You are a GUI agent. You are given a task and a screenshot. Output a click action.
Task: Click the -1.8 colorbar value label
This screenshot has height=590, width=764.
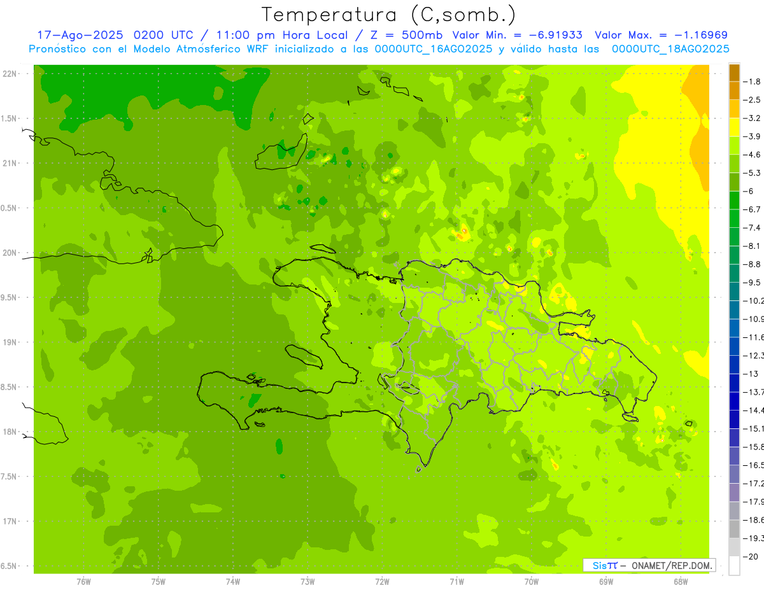[x=753, y=81]
